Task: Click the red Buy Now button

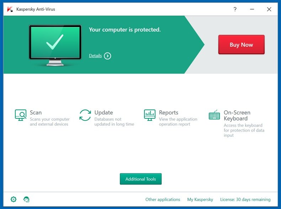Action: (242, 44)
